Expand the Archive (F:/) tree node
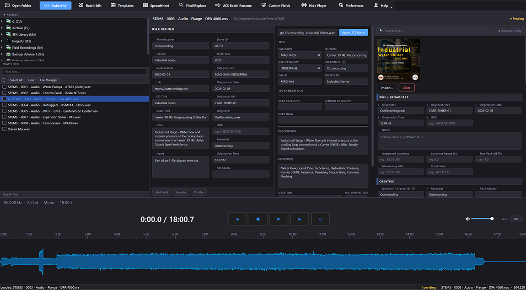Image resolution: width=526 pixels, height=290 pixels. coord(2,28)
